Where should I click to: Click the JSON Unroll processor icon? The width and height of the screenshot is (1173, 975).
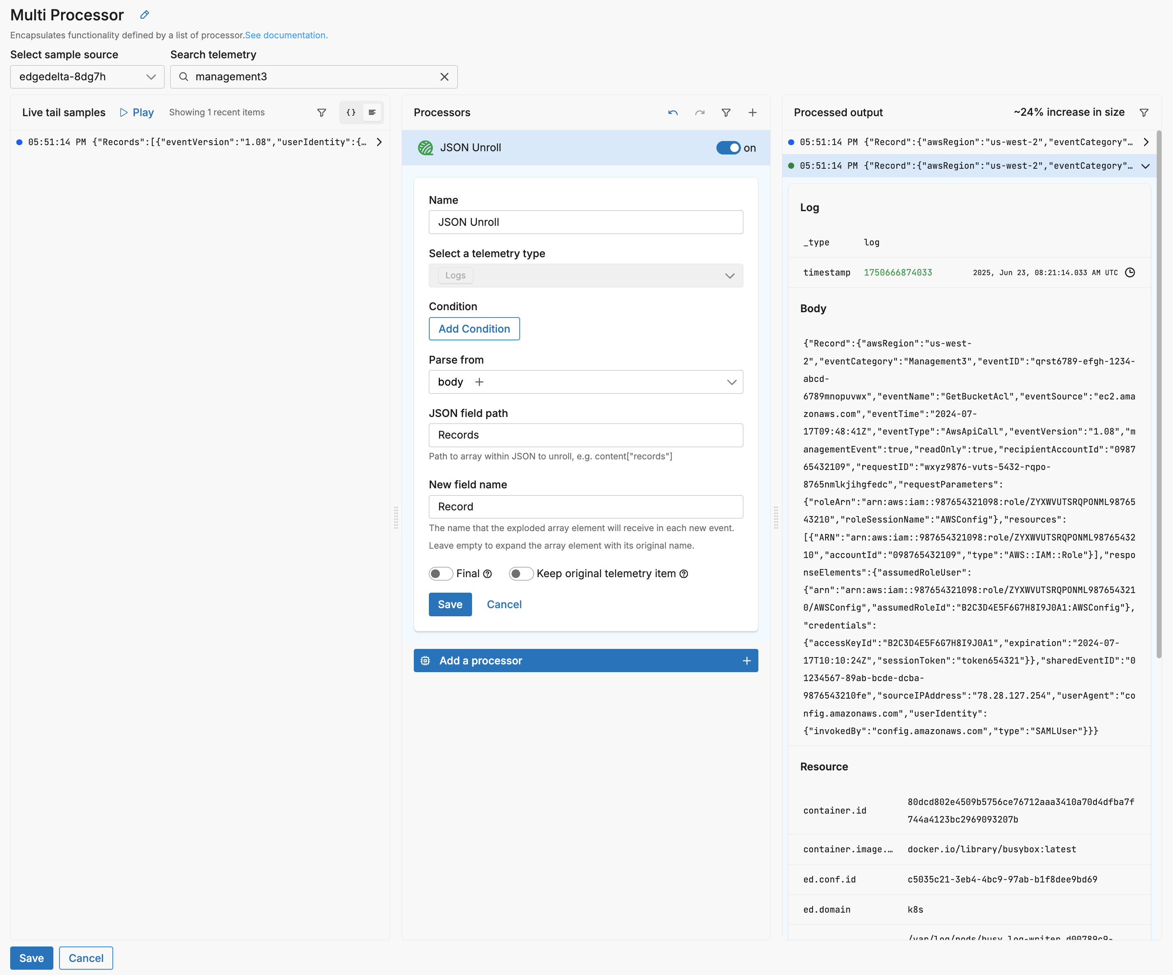(426, 148)
